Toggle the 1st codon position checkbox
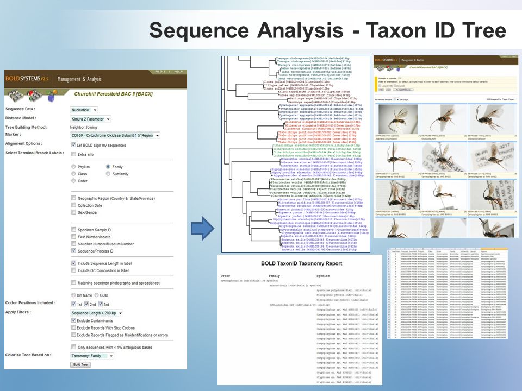 tap(73, 304)
